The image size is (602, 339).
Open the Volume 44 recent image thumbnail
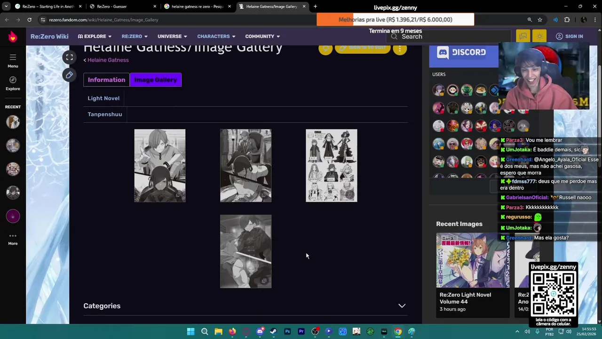473,260
